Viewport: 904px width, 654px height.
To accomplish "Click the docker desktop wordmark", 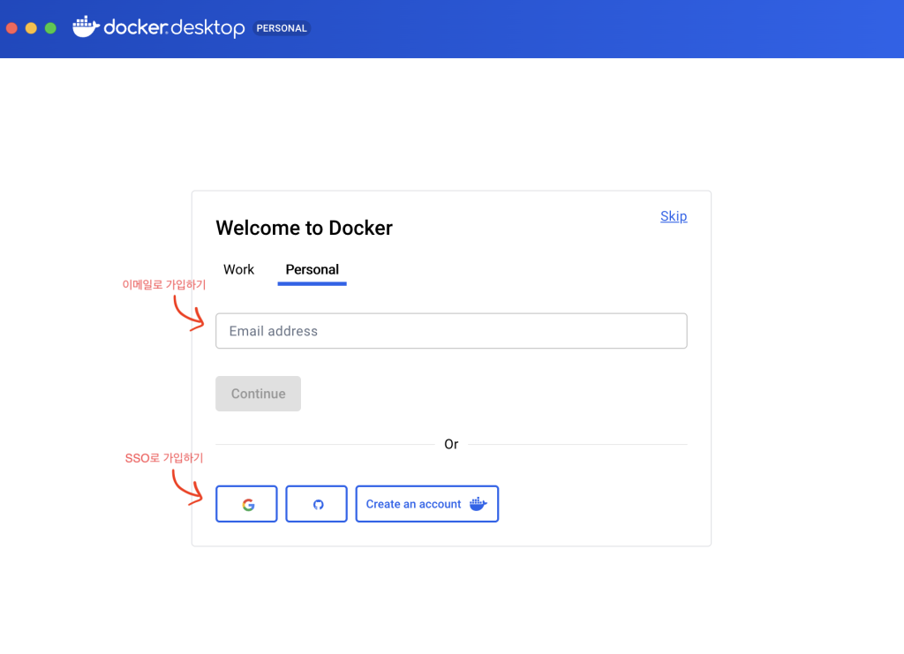I will pos(174,28).
